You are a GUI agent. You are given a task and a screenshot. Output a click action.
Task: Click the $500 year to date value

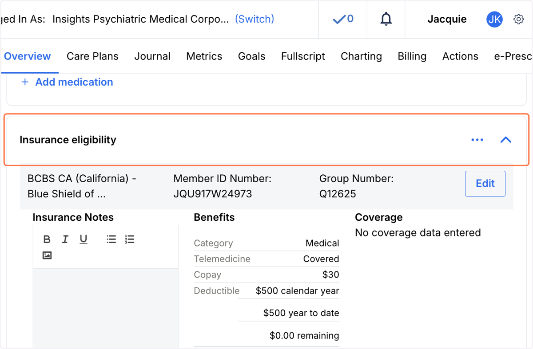301,313
